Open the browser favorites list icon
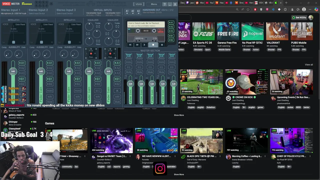The height and width of the screenshot is (180, 320). (298, 9)
